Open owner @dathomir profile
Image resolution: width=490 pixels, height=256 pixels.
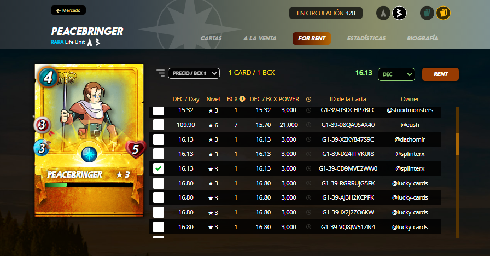(410, 139)
